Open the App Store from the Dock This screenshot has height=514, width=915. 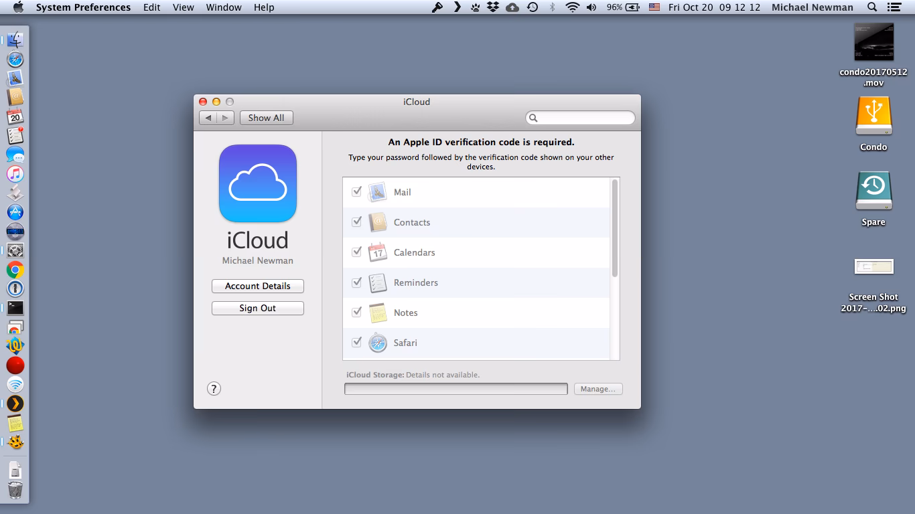tap(15, 212)
